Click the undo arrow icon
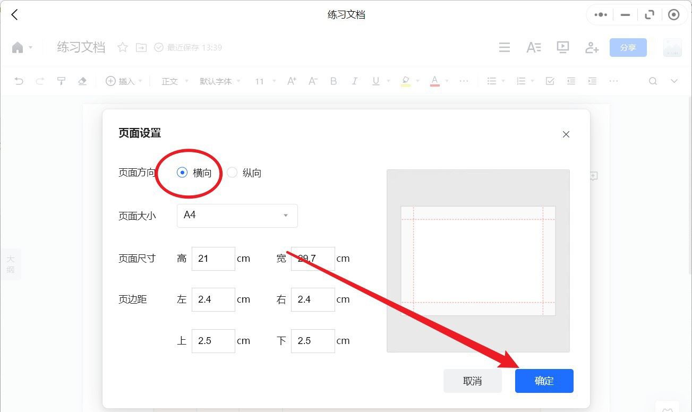 (19, 81)
